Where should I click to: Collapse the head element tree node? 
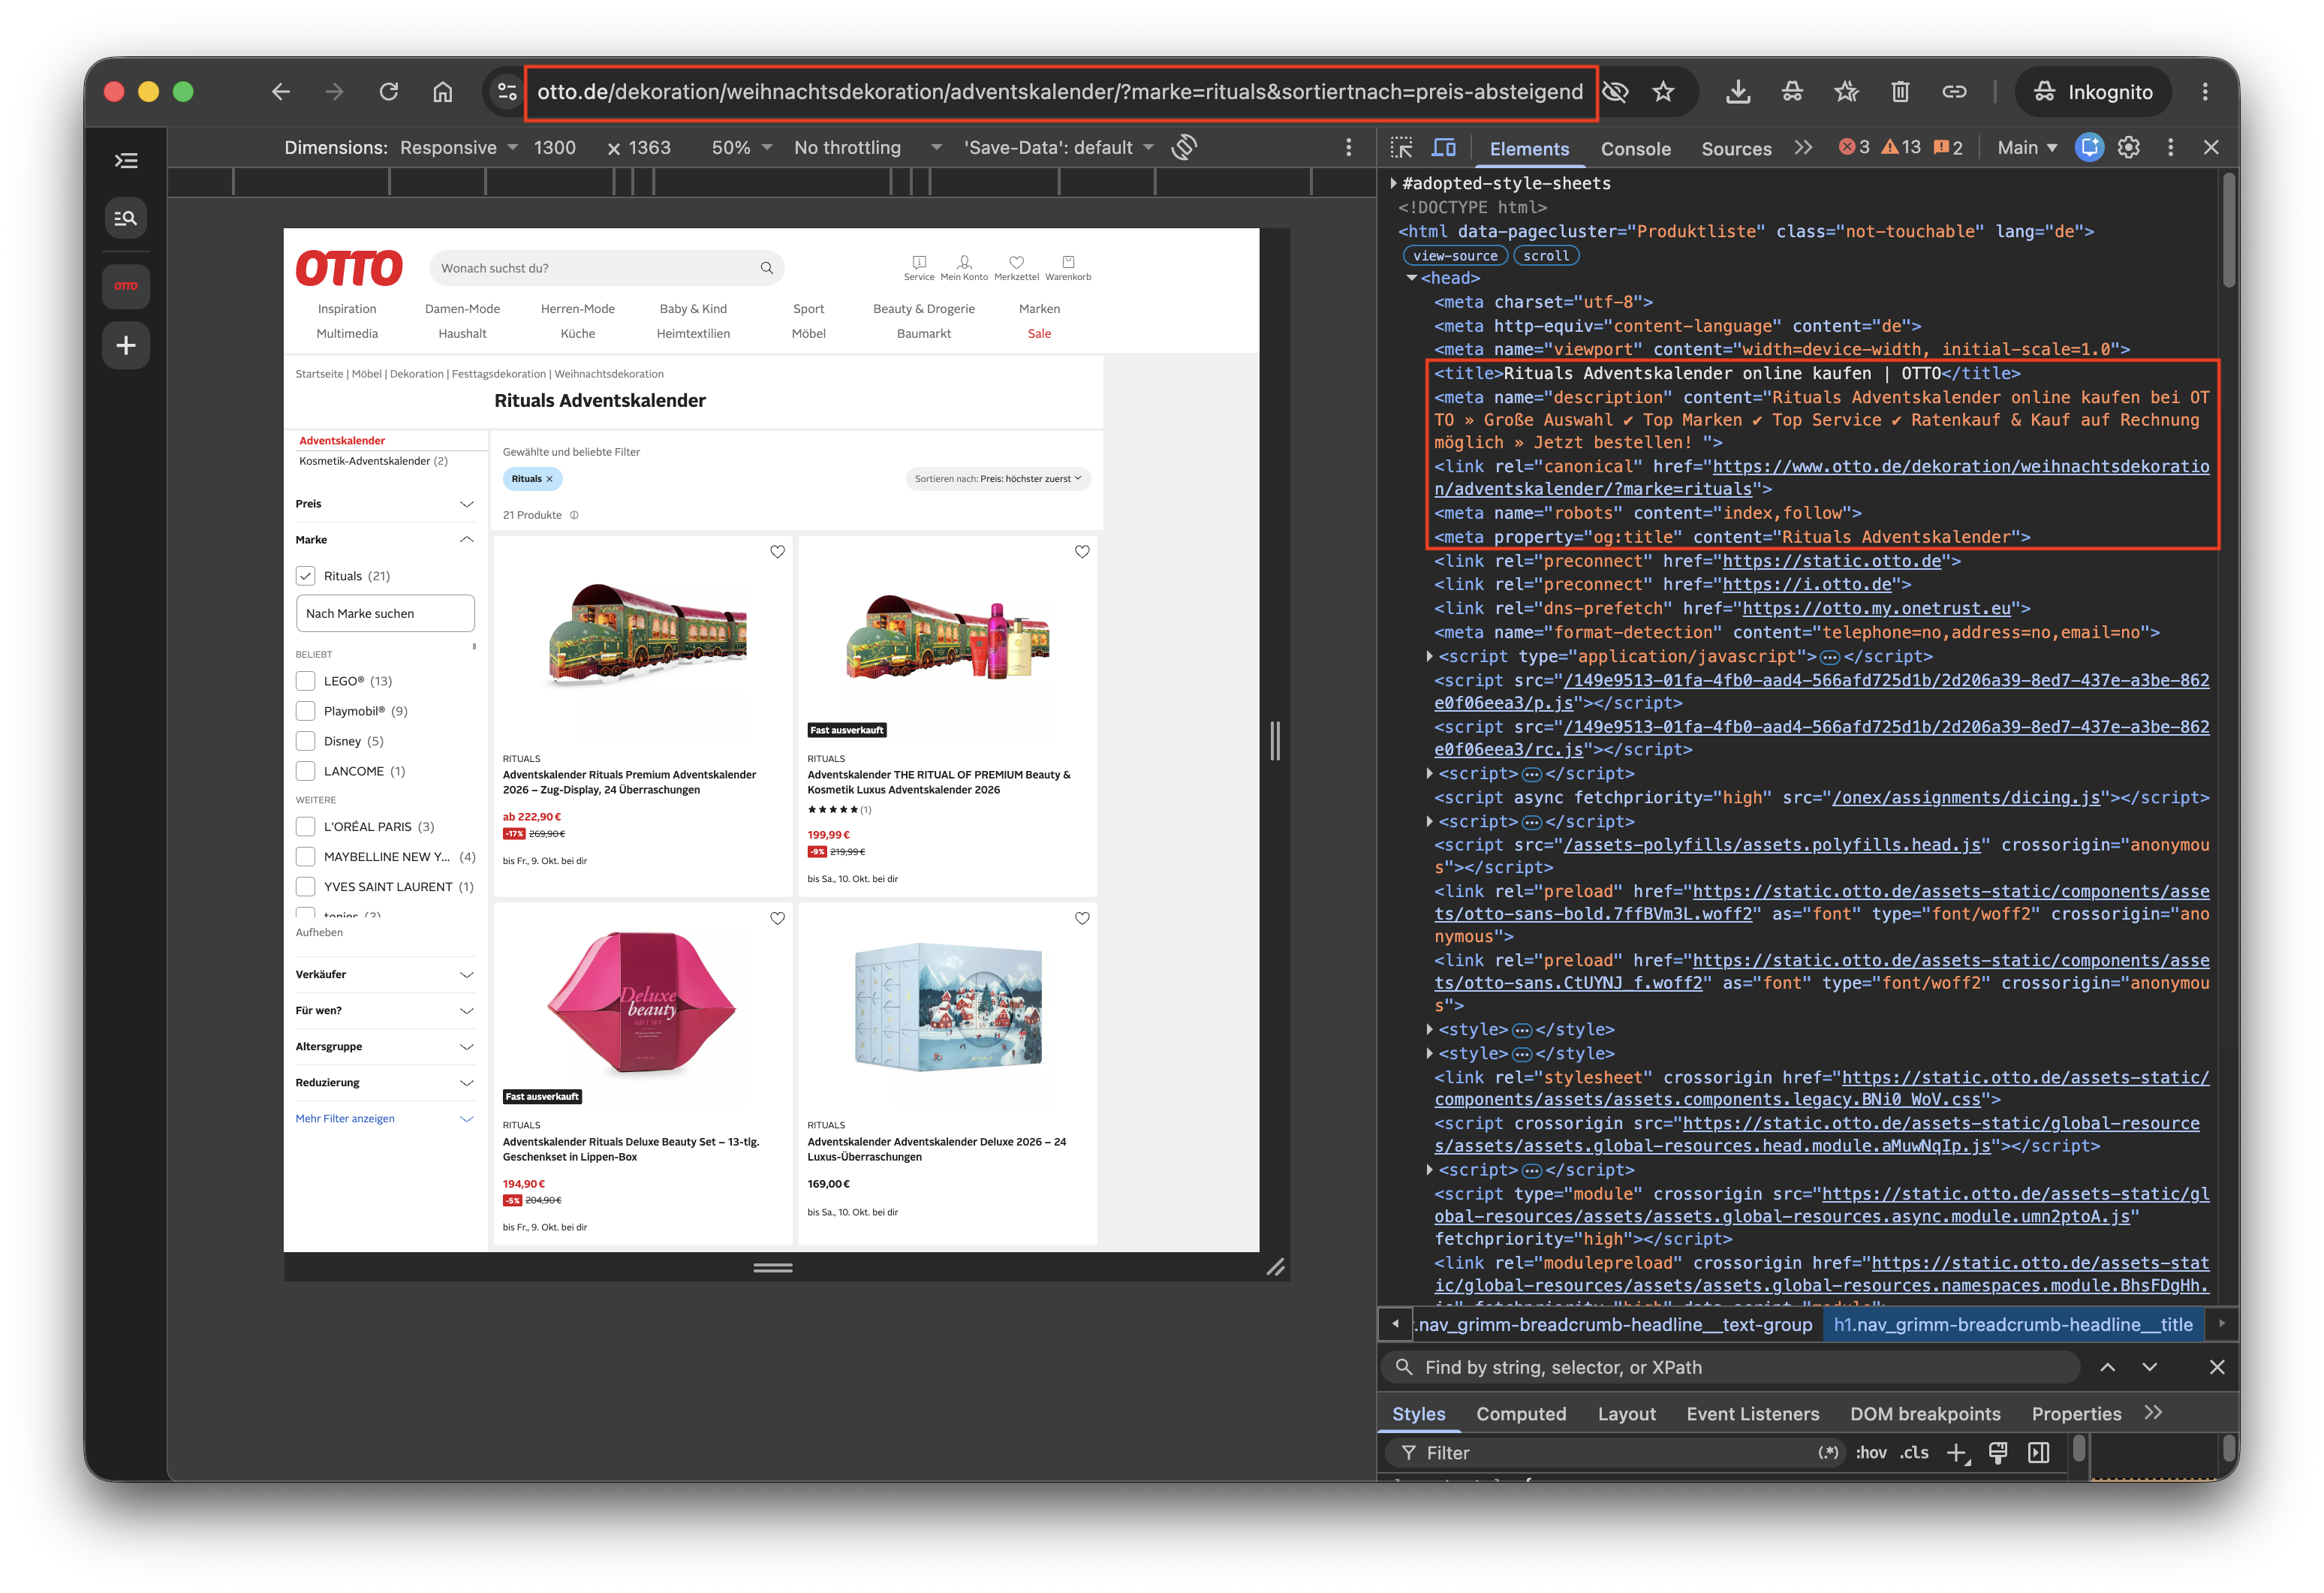pyautogui.click(x=1411, y=278)
